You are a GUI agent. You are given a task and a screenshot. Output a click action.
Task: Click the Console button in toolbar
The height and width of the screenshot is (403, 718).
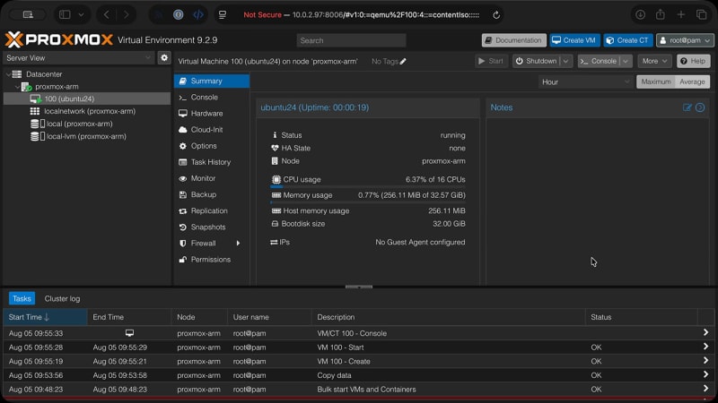tap(599, 61)
